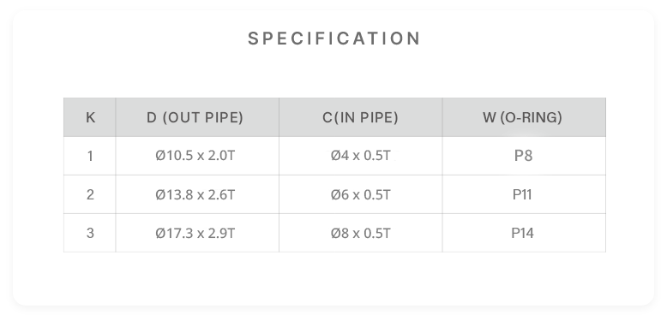The height and width of the screenshot is (321, 667).
Task: Click the IN PIPE text in header
Action: 367,117
